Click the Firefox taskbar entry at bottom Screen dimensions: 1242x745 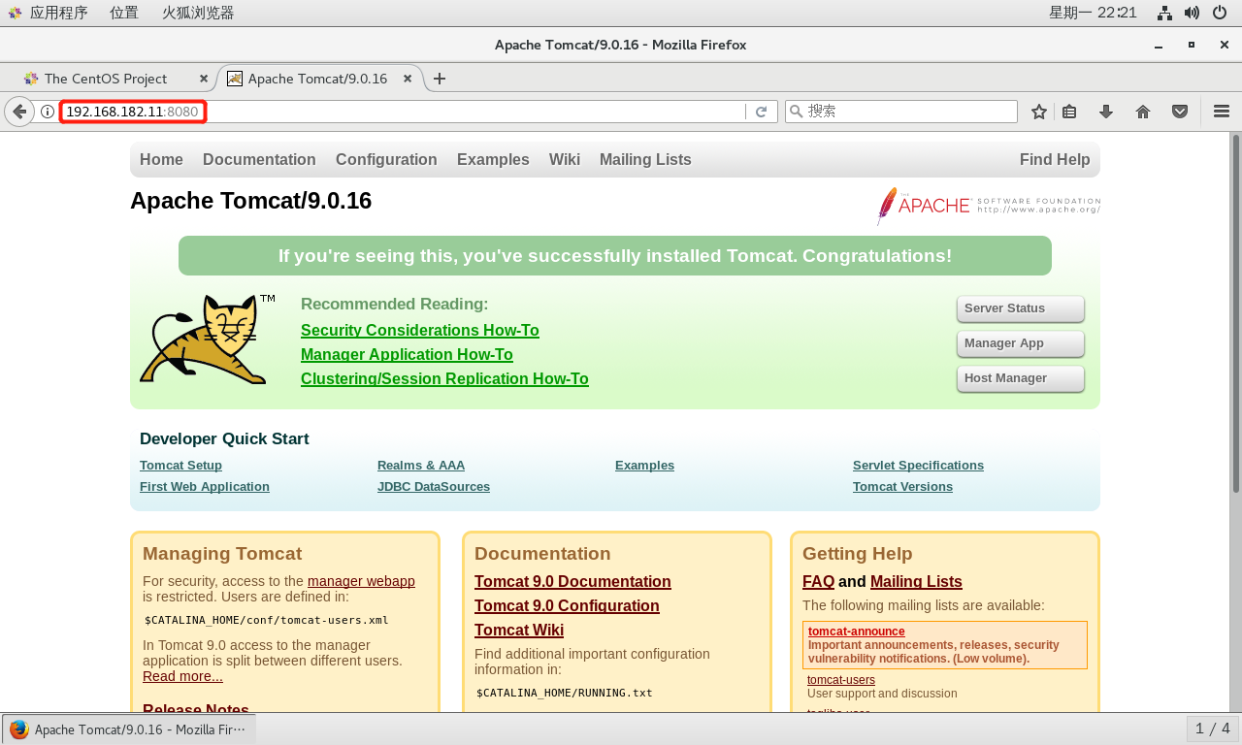tap(129, 729)
